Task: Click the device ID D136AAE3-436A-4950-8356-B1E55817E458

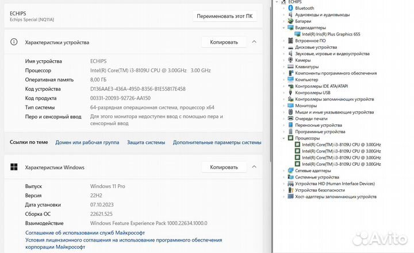Action: (x=138, y=89)
